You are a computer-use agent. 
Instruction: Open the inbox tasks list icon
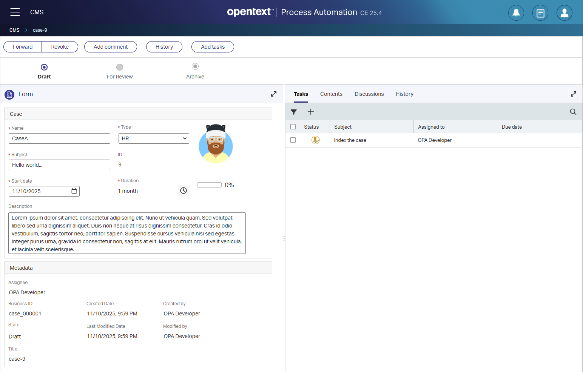click(x=540, y=13)
